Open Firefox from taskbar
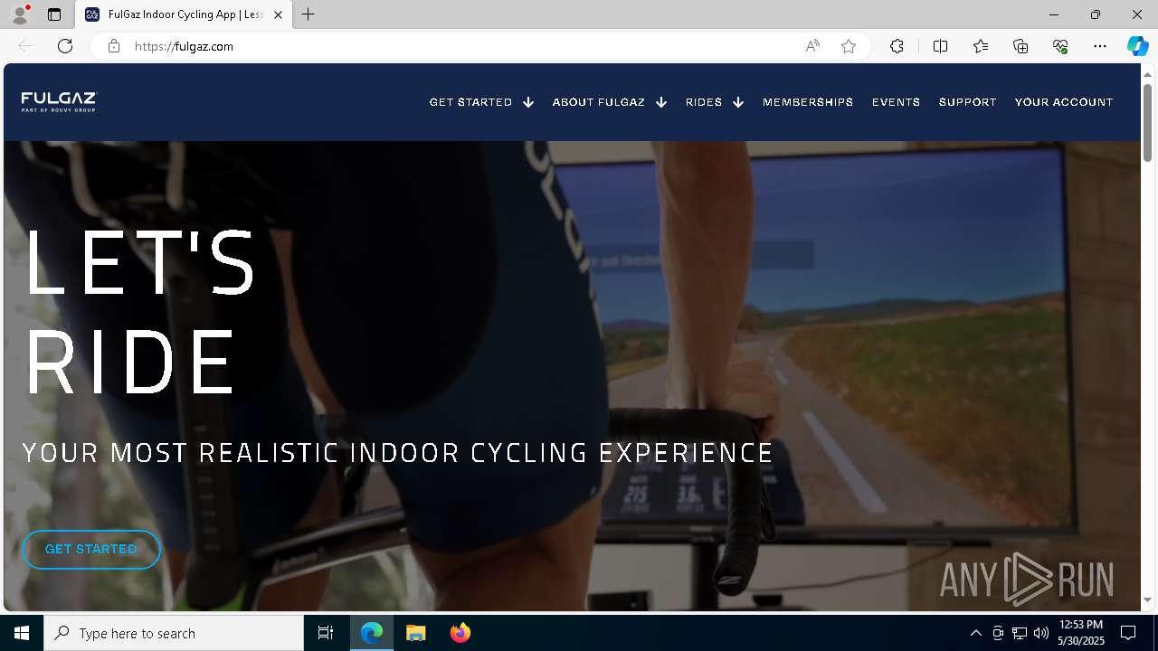 click(460, 633)
